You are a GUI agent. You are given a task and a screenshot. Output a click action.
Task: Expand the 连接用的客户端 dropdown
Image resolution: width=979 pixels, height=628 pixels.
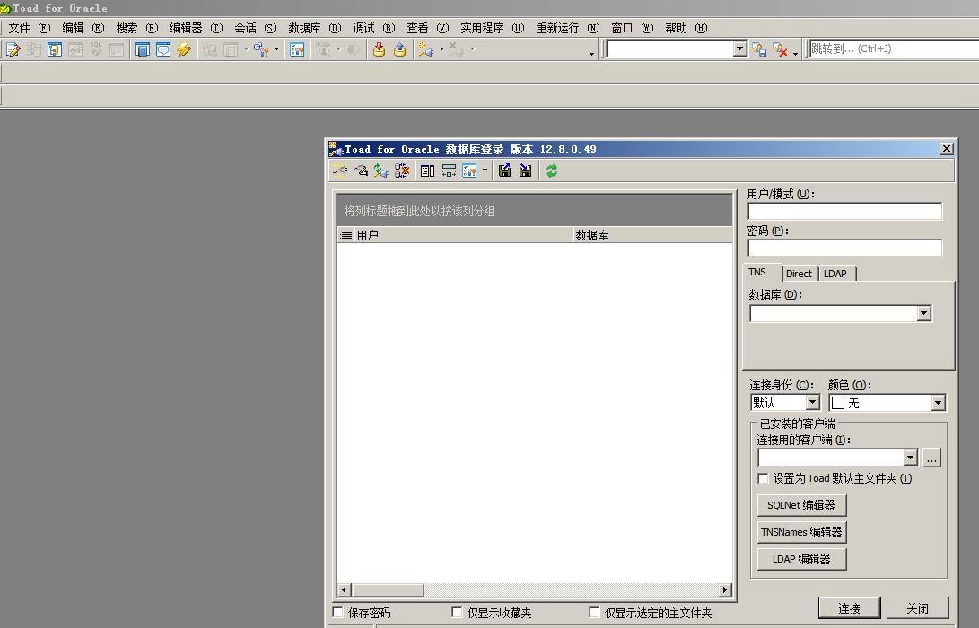[910, 458]
